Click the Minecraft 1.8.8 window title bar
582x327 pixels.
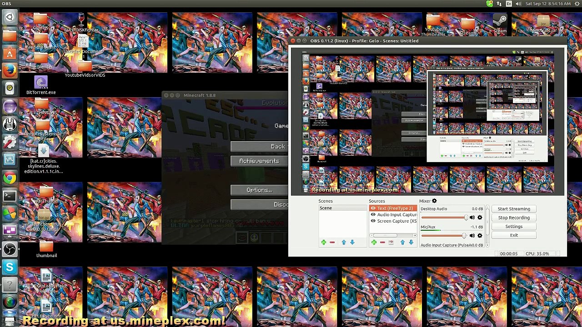(x=225, y=95)
